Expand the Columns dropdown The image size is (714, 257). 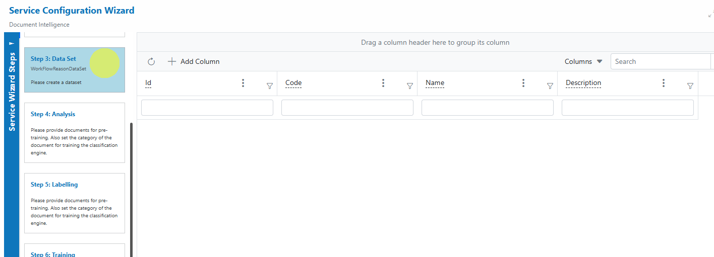(x=583, y=61)
